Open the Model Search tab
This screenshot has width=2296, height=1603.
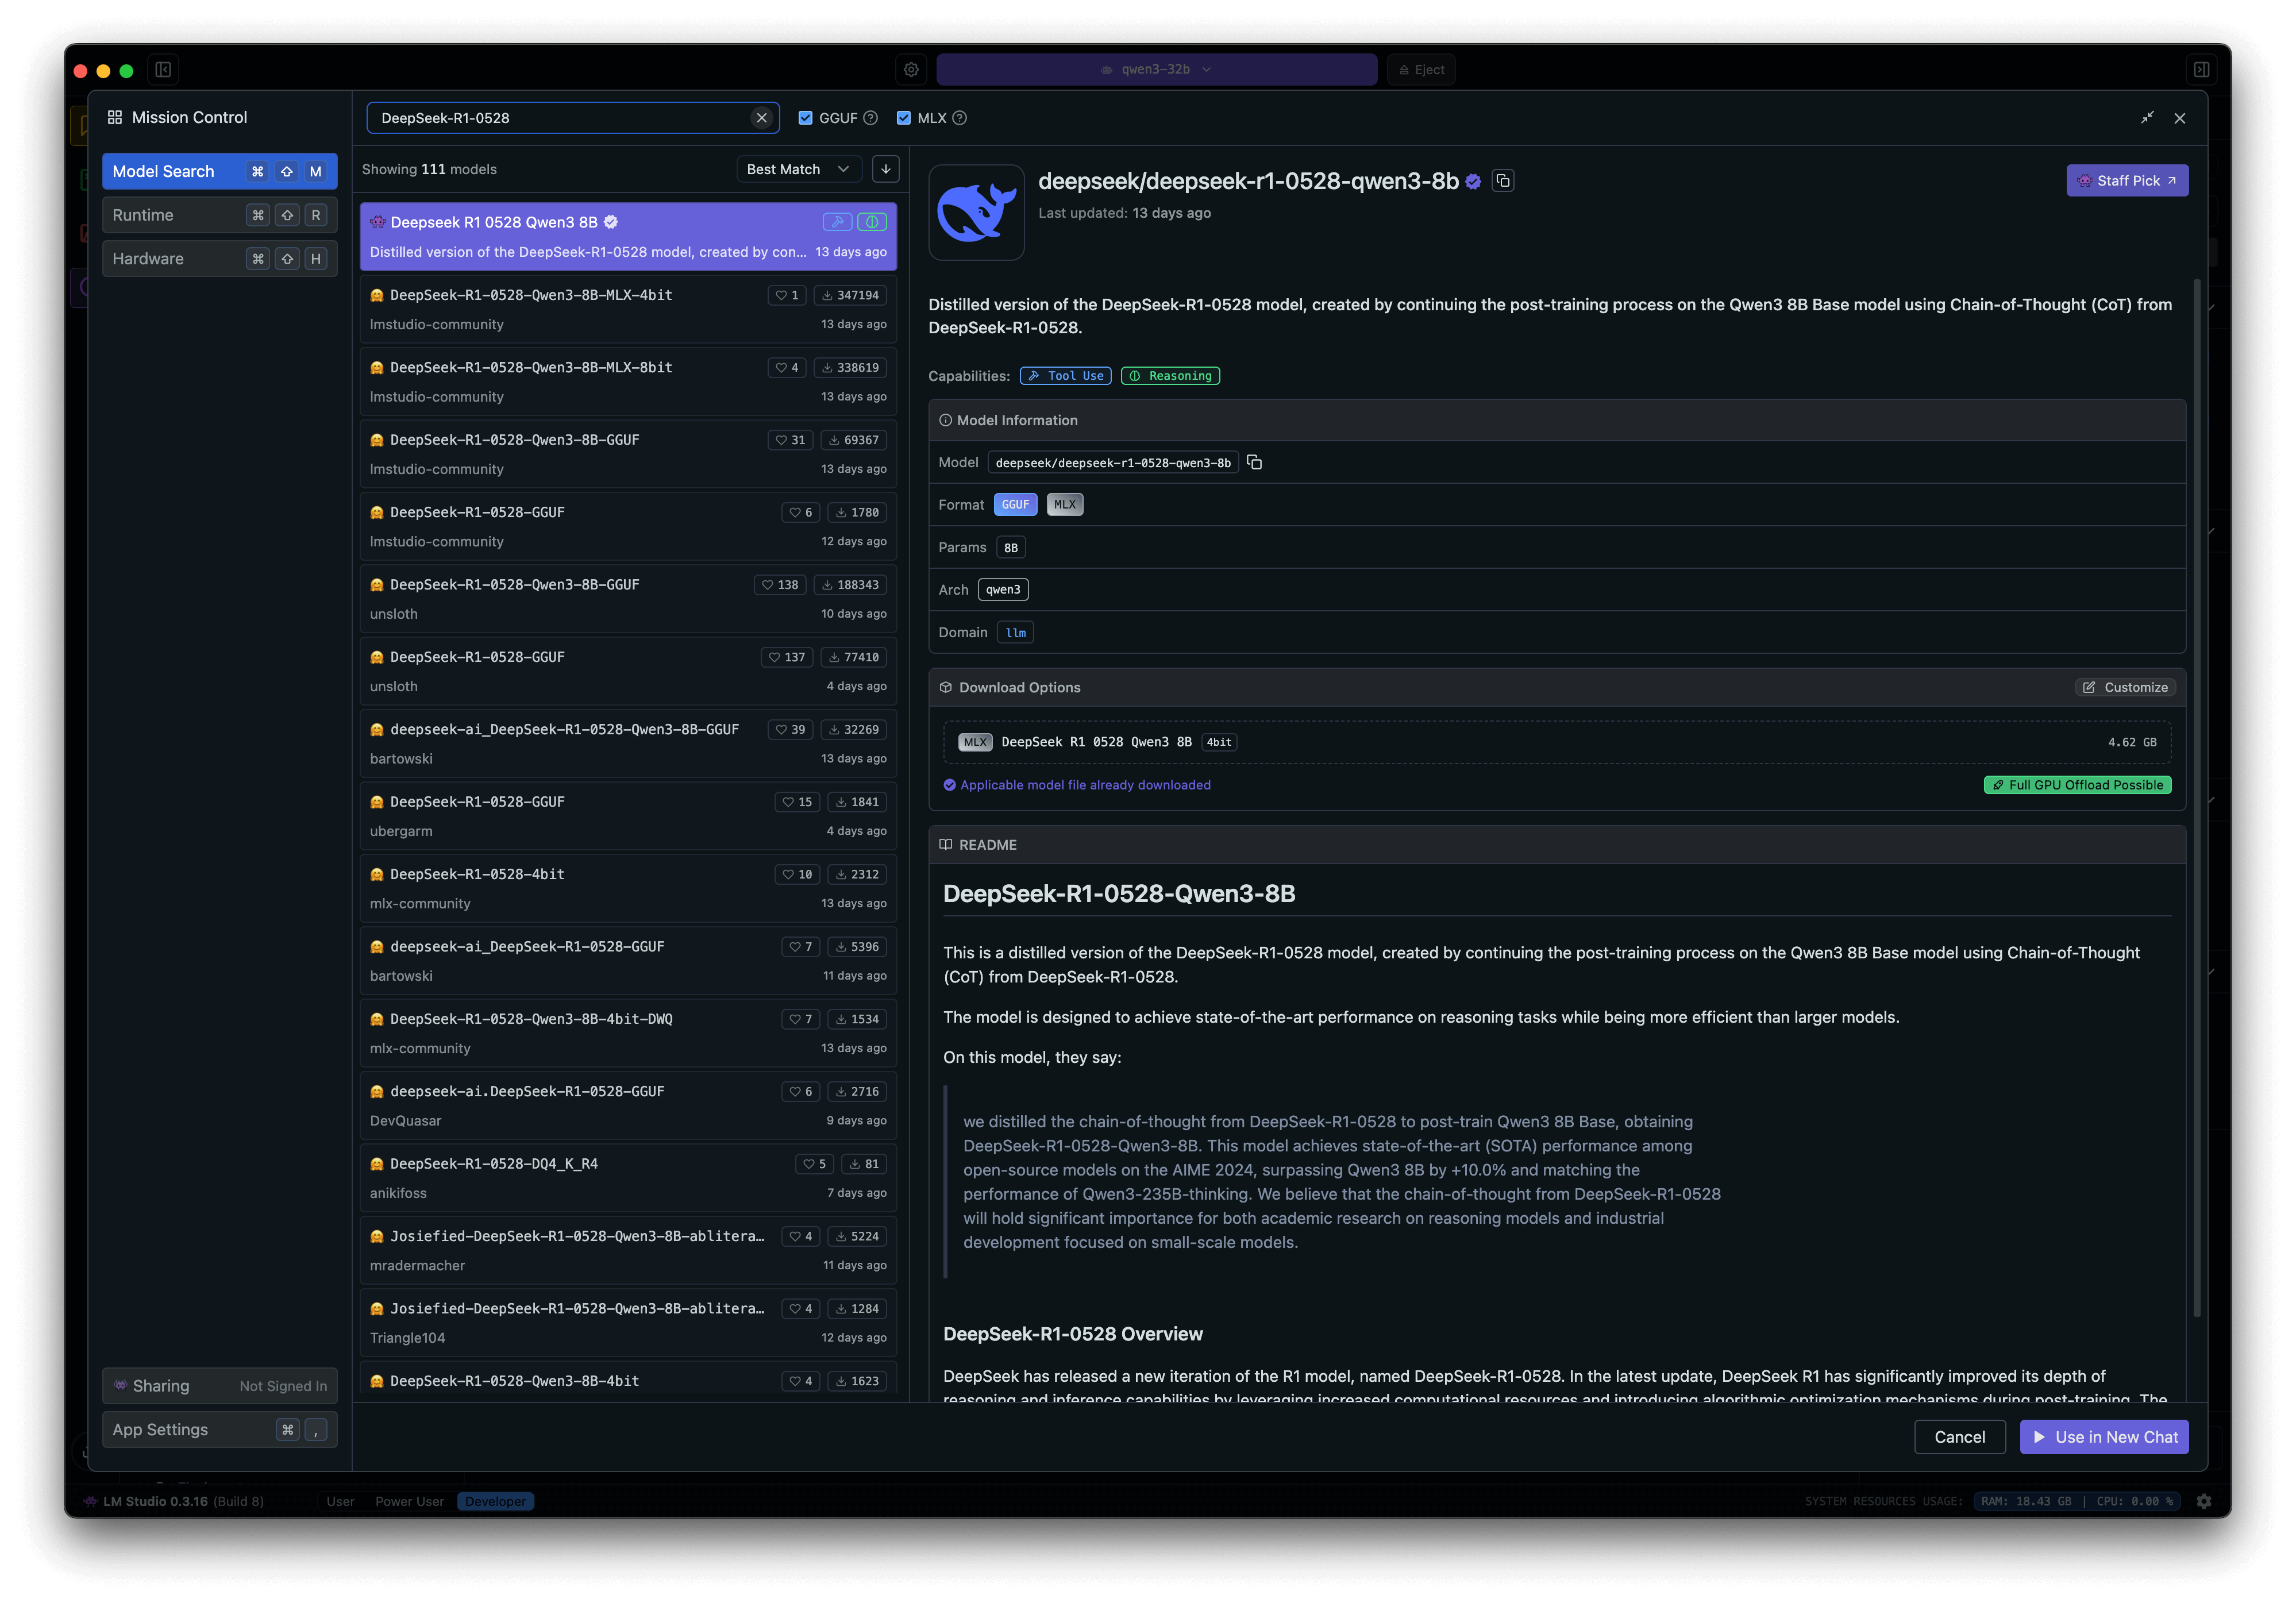(x=219, y=172)
